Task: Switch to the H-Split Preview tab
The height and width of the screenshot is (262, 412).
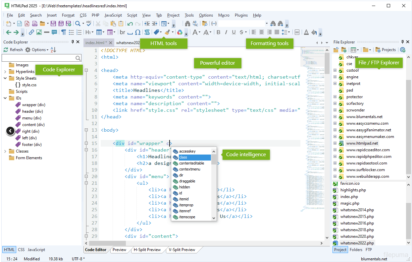Action: pos(147,250)
